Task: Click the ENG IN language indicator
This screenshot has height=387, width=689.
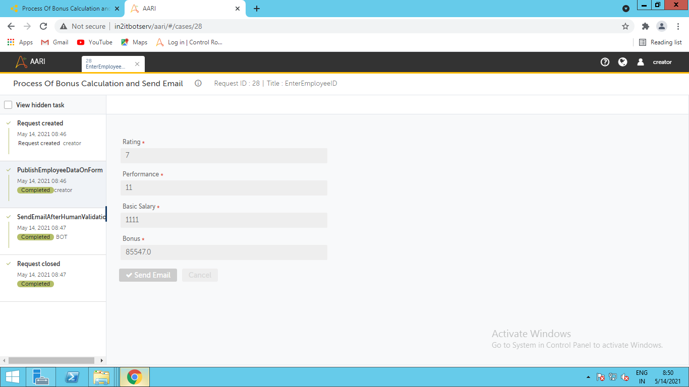Action: point(642,377)
